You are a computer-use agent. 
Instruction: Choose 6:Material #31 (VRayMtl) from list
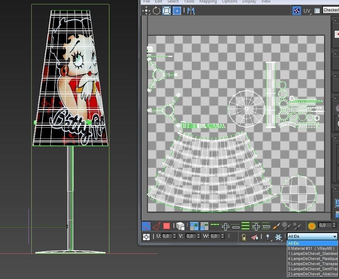(312, 248)
